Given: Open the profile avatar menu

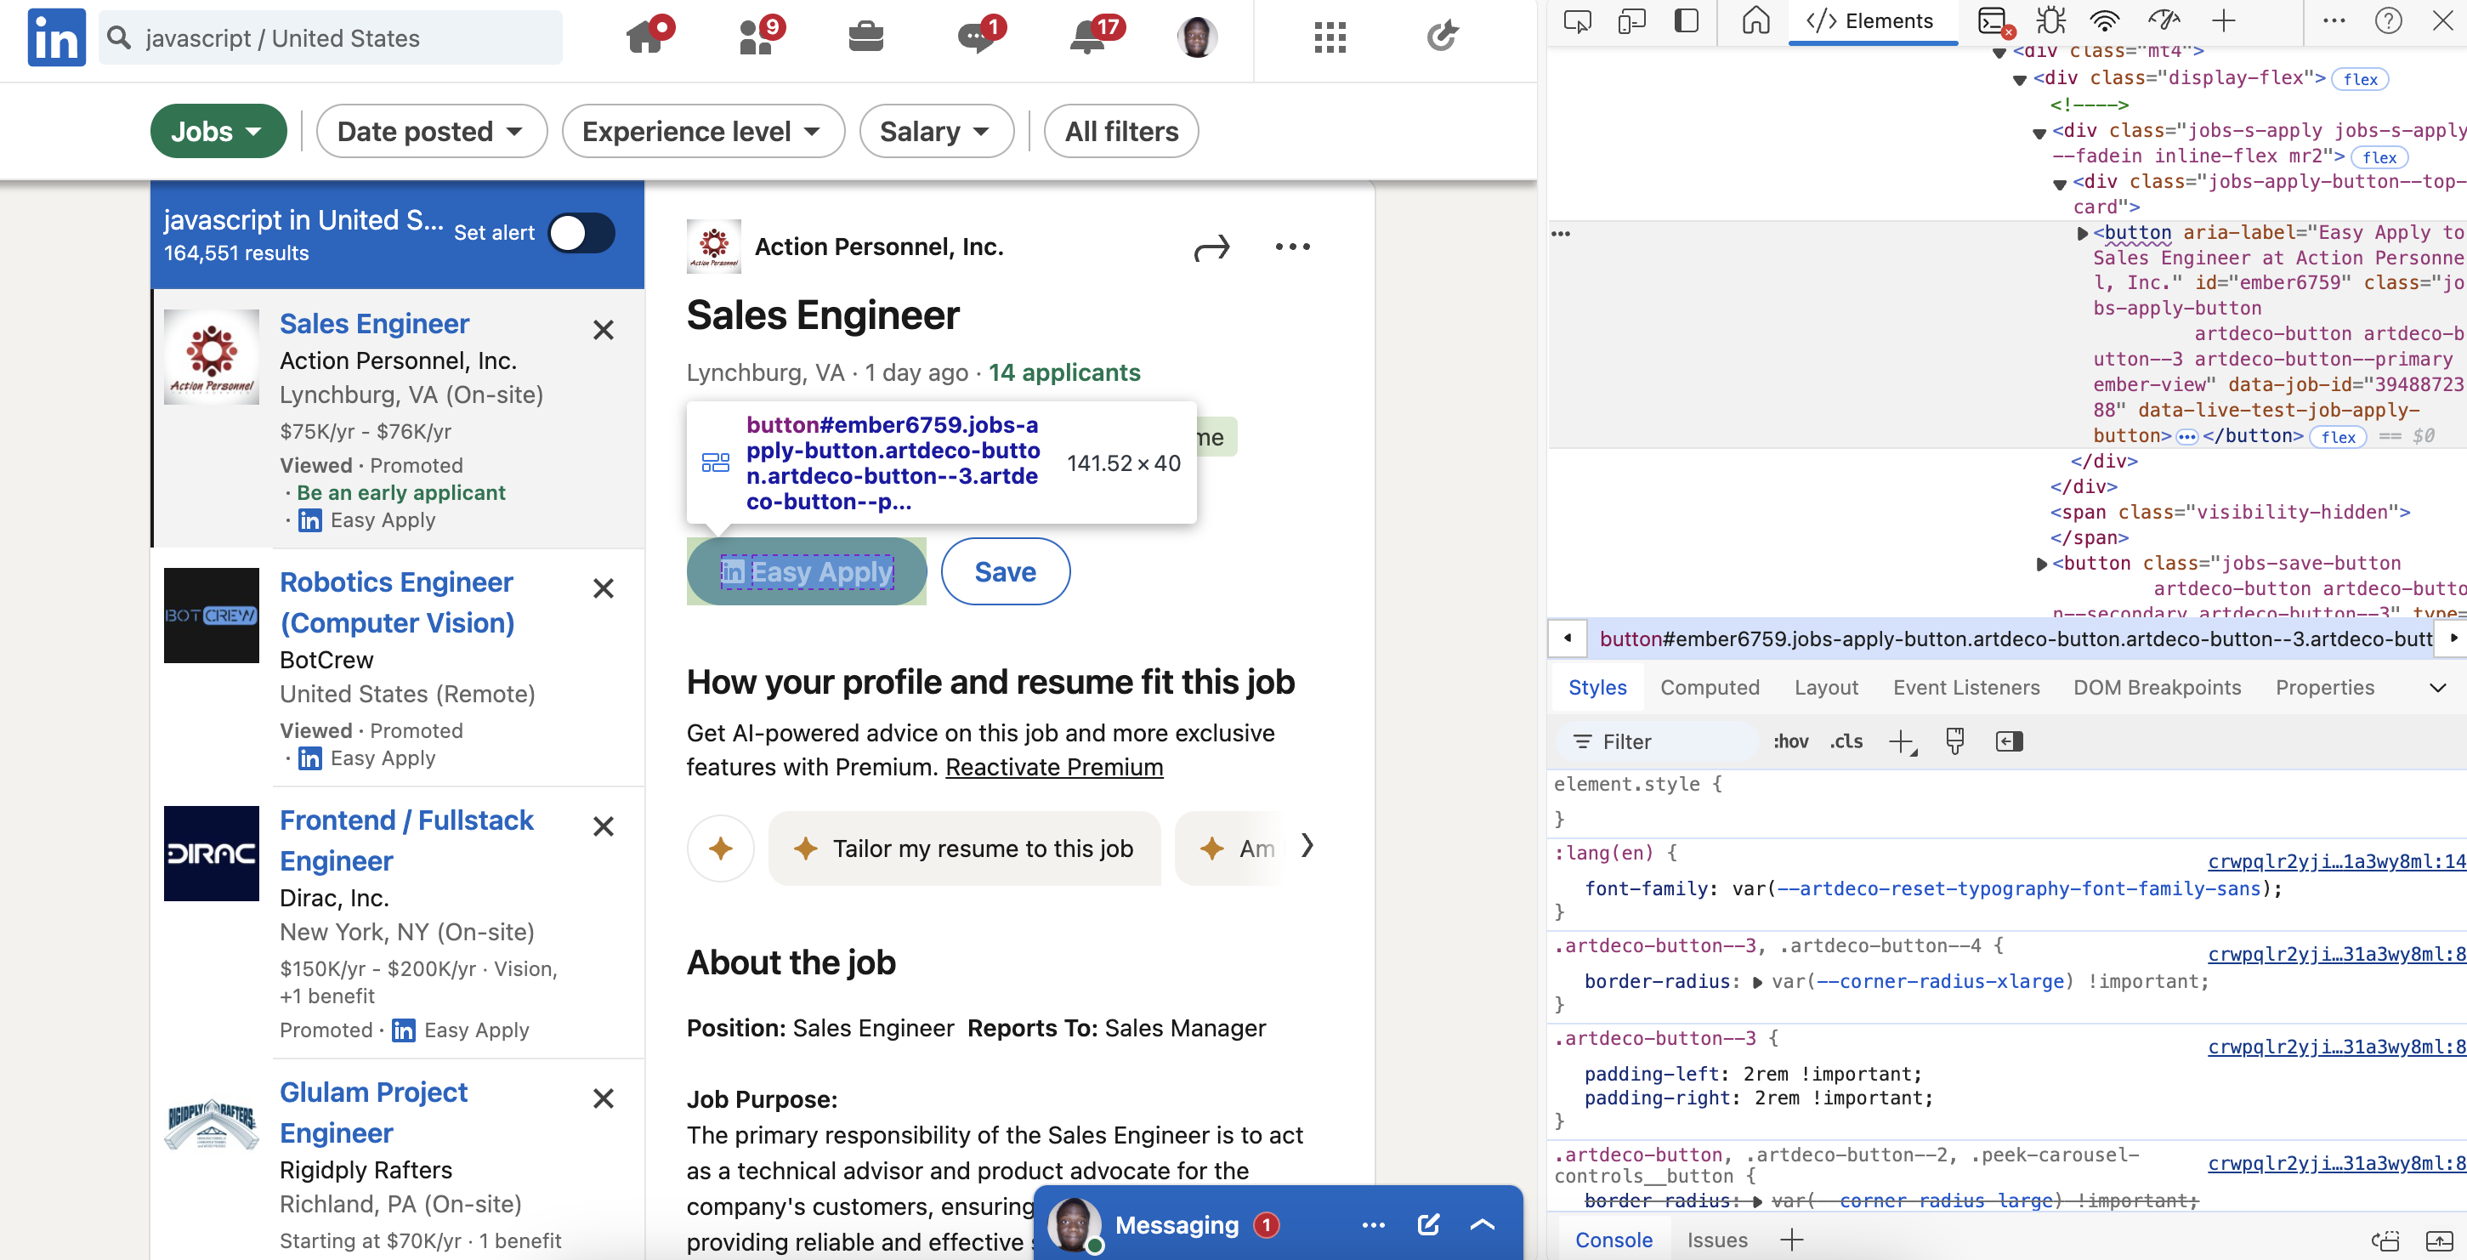Looking at the screenshot, I should coord(1197,37).
